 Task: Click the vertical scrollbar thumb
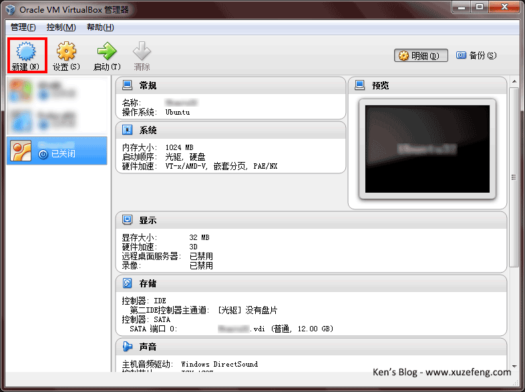click(514, 177)
